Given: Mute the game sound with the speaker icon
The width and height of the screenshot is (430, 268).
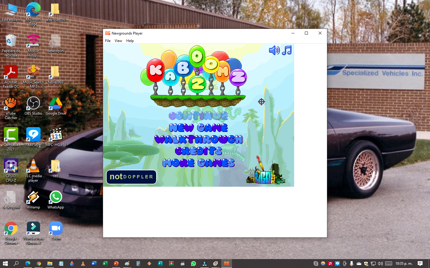Looking at the screenshot, I should (x=274, y=50).
